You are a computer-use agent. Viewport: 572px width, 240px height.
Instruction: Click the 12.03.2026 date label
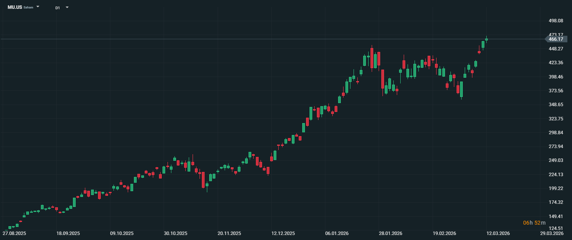[498, 233]
